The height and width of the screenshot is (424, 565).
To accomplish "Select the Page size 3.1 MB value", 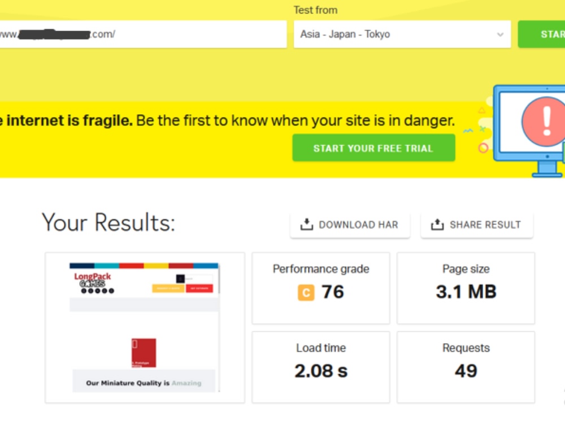I will (466, 292).
